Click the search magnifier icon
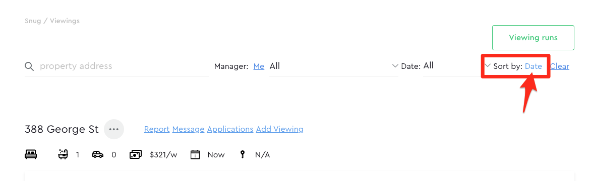 pos(29,66)
